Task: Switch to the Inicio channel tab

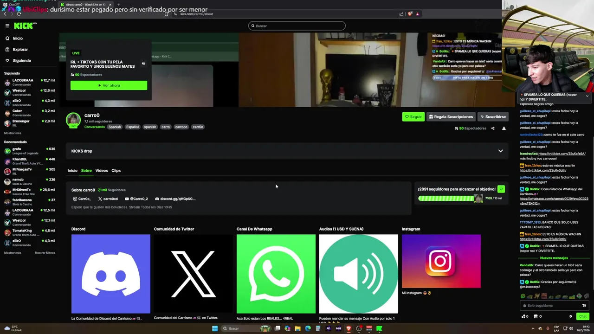Action: tap(72, 171)
